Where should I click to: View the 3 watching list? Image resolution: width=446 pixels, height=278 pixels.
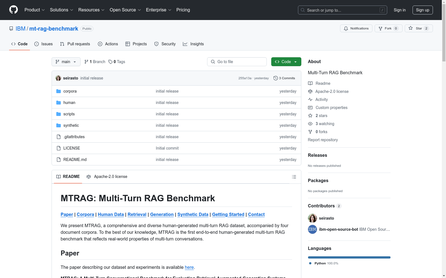tap(325, 124)
